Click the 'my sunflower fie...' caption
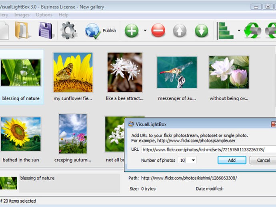 [x=73, y=98]
